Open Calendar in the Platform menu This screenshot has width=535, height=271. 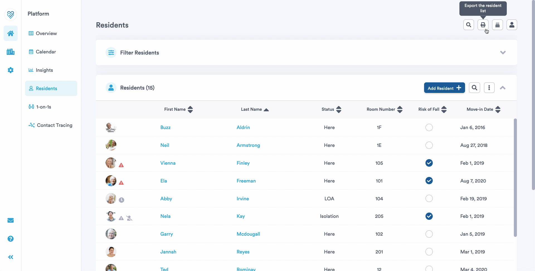point(46,52)
